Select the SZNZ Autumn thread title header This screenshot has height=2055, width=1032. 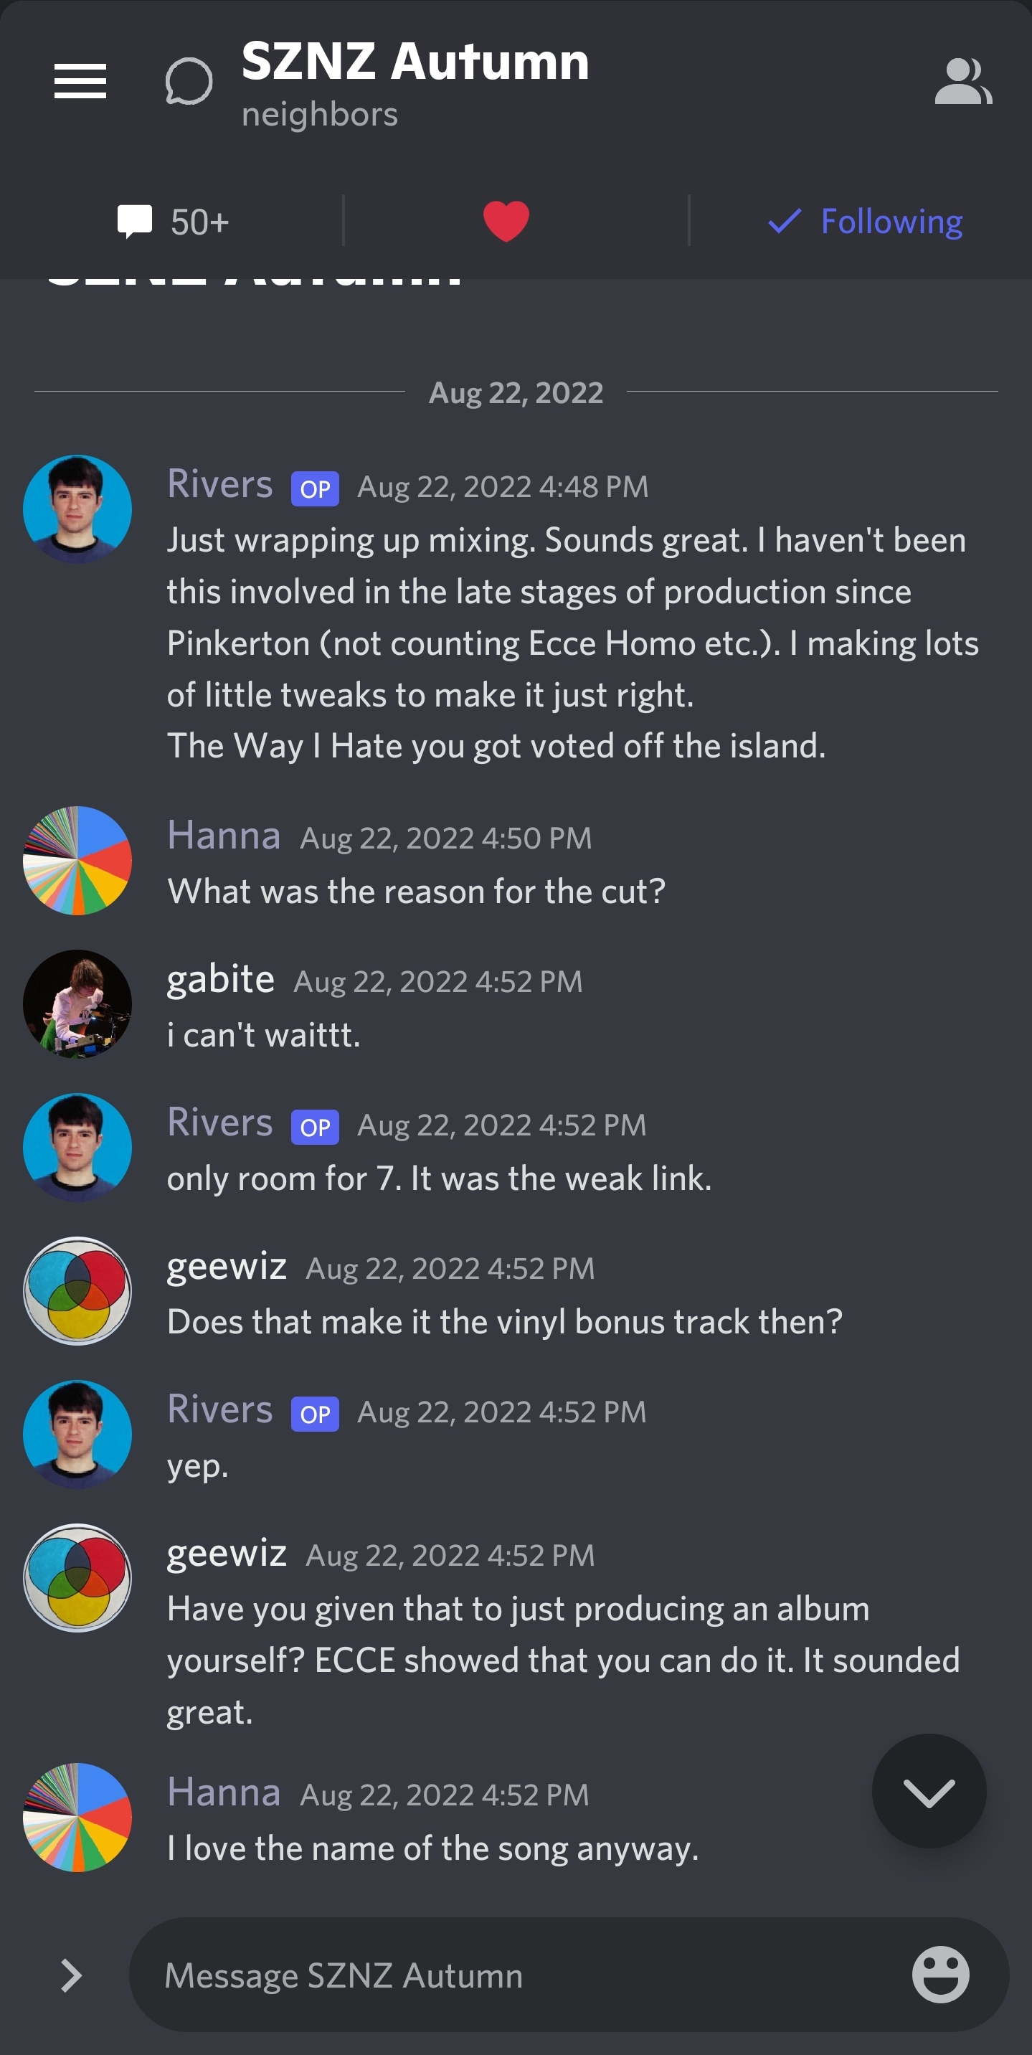pyautogui.click(x=415, y=62)
